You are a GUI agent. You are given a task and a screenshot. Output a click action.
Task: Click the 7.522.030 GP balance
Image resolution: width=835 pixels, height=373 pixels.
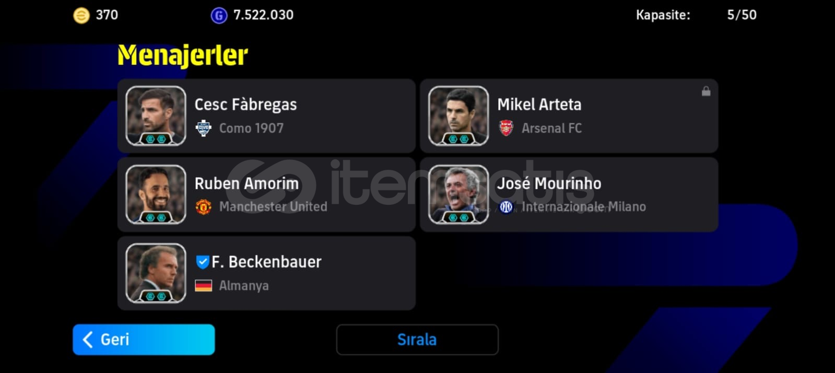263,15
